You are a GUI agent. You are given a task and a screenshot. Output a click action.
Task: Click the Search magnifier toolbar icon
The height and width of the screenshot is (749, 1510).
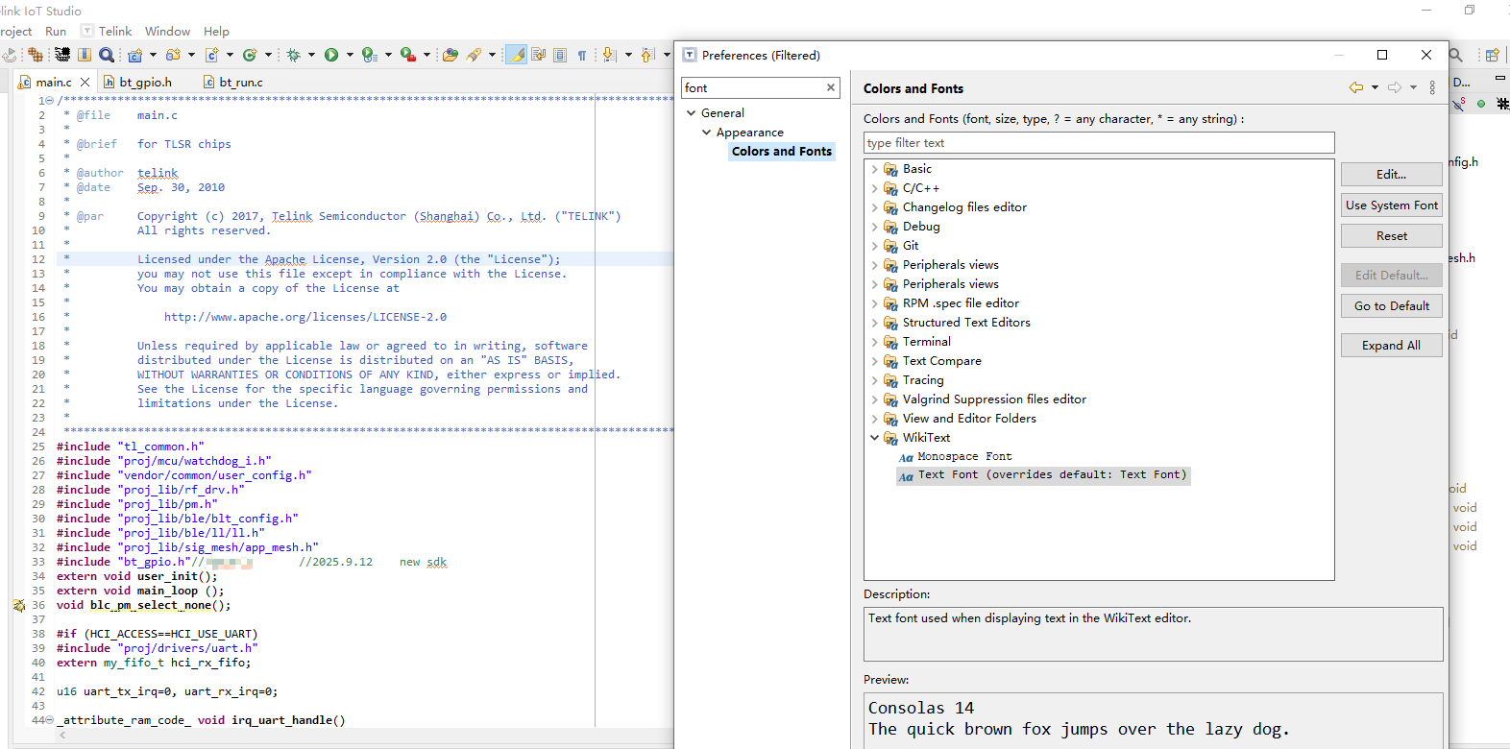(107, 55)
